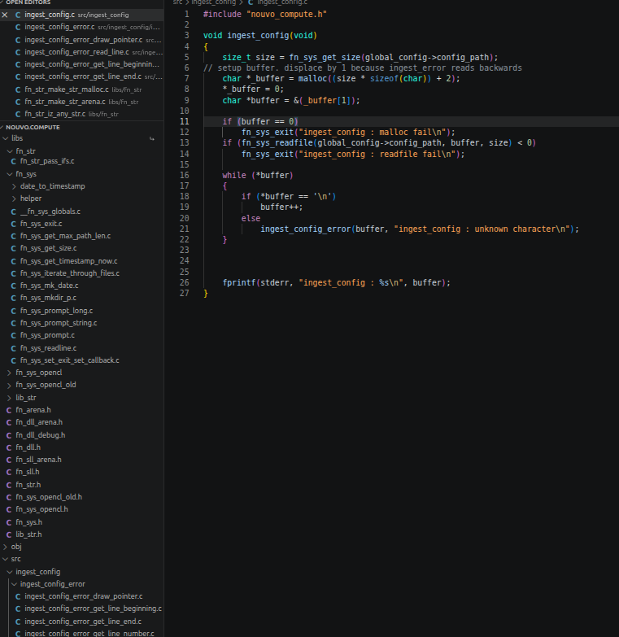Image resolution: width=619 pixels, height=637 pixels.
Task: Click C icon of fn_str_iz_any_str.c
Action: [18, 114]
